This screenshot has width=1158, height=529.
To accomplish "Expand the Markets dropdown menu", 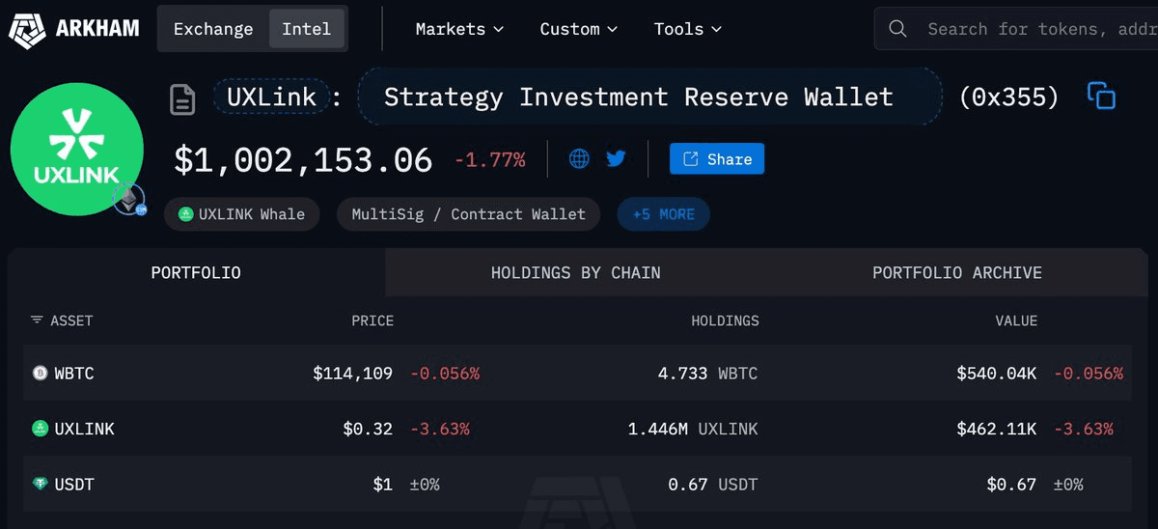I will coord(459,29).
